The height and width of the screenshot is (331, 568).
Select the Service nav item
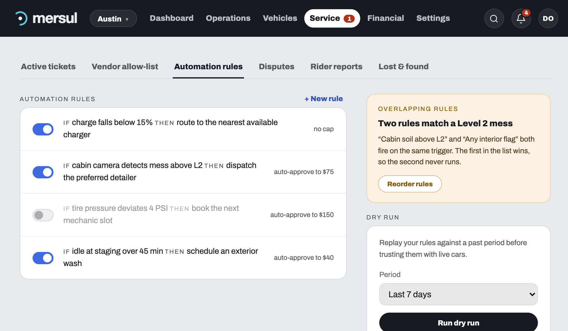point(332,18)
